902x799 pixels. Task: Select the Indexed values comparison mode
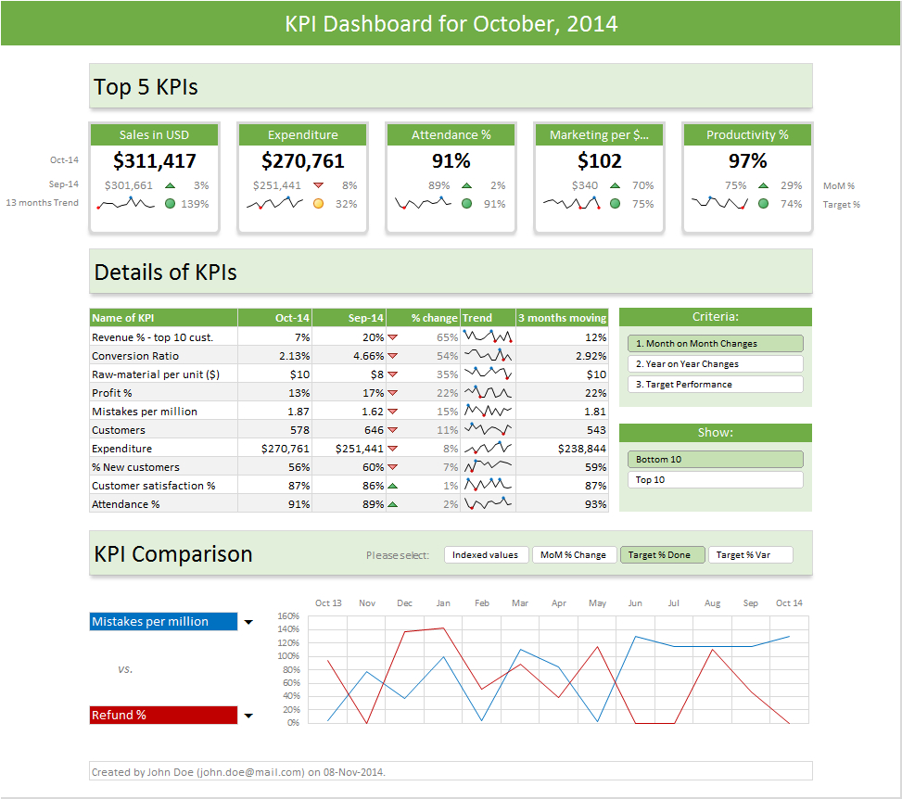(x=486, y=553)
